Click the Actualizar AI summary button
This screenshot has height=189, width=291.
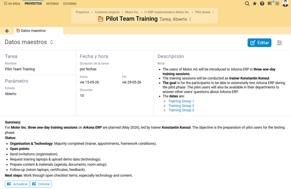click(17, 184)
